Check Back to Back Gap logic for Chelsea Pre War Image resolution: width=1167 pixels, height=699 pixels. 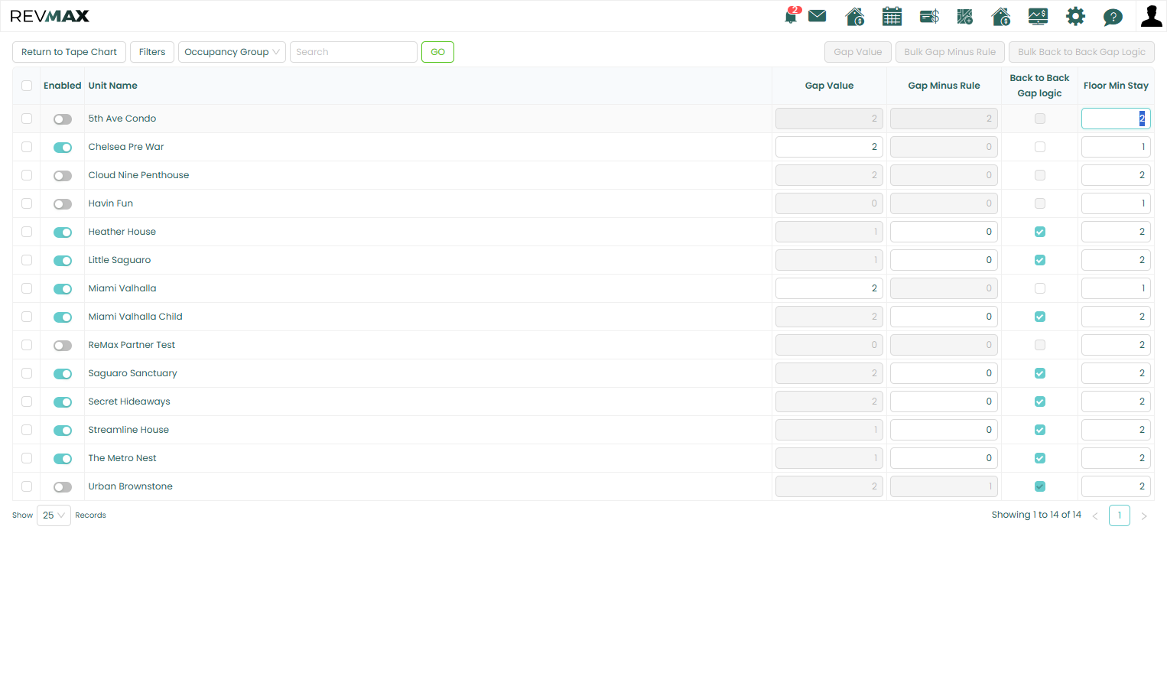coord(1040,147)
